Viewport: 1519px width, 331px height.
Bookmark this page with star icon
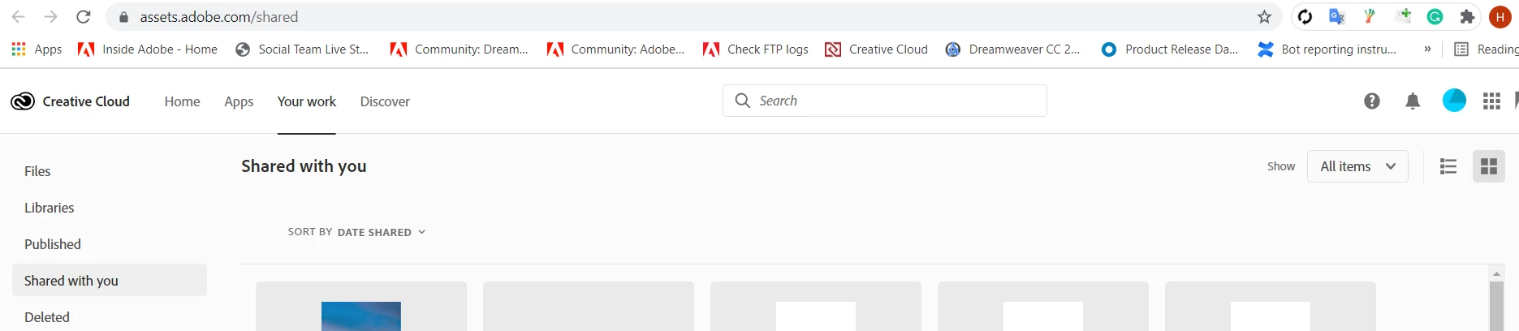(x=1264, y=17)
